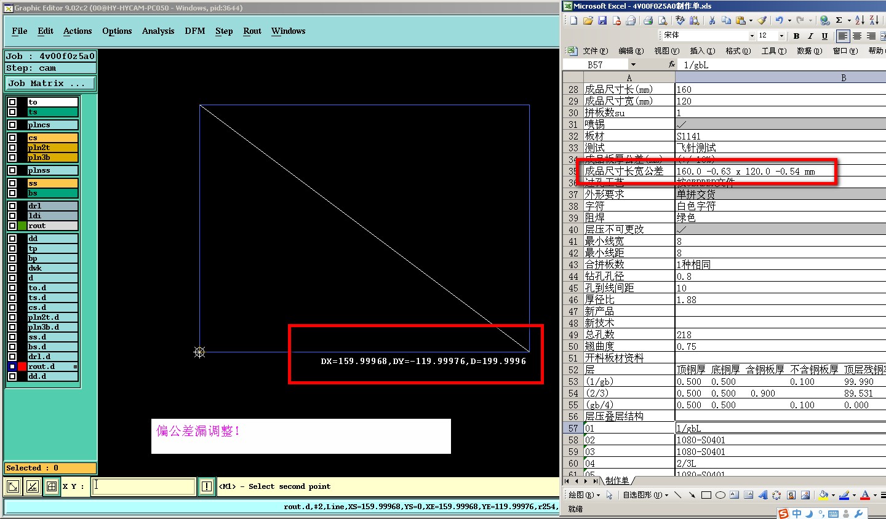Expand the Undo history dropdown arrow
Screen dimensions: 886x519
789,20
